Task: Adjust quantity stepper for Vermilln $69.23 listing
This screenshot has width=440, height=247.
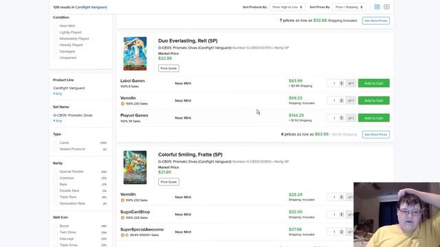Action: pyautogui.click(x=342, y=101)
